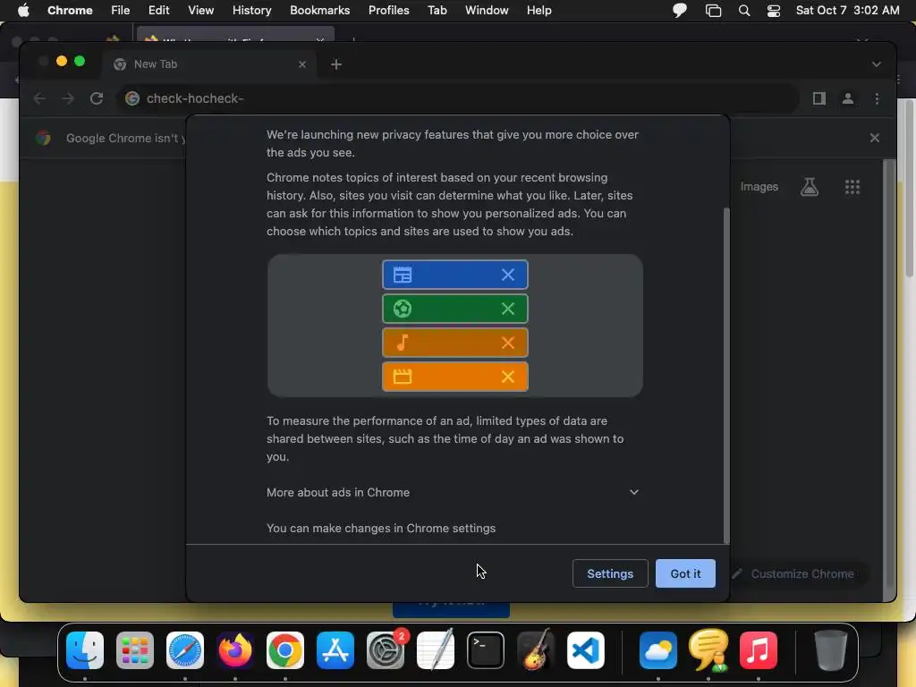
Task: Open the Tab menu
Action: click(437, 11)
